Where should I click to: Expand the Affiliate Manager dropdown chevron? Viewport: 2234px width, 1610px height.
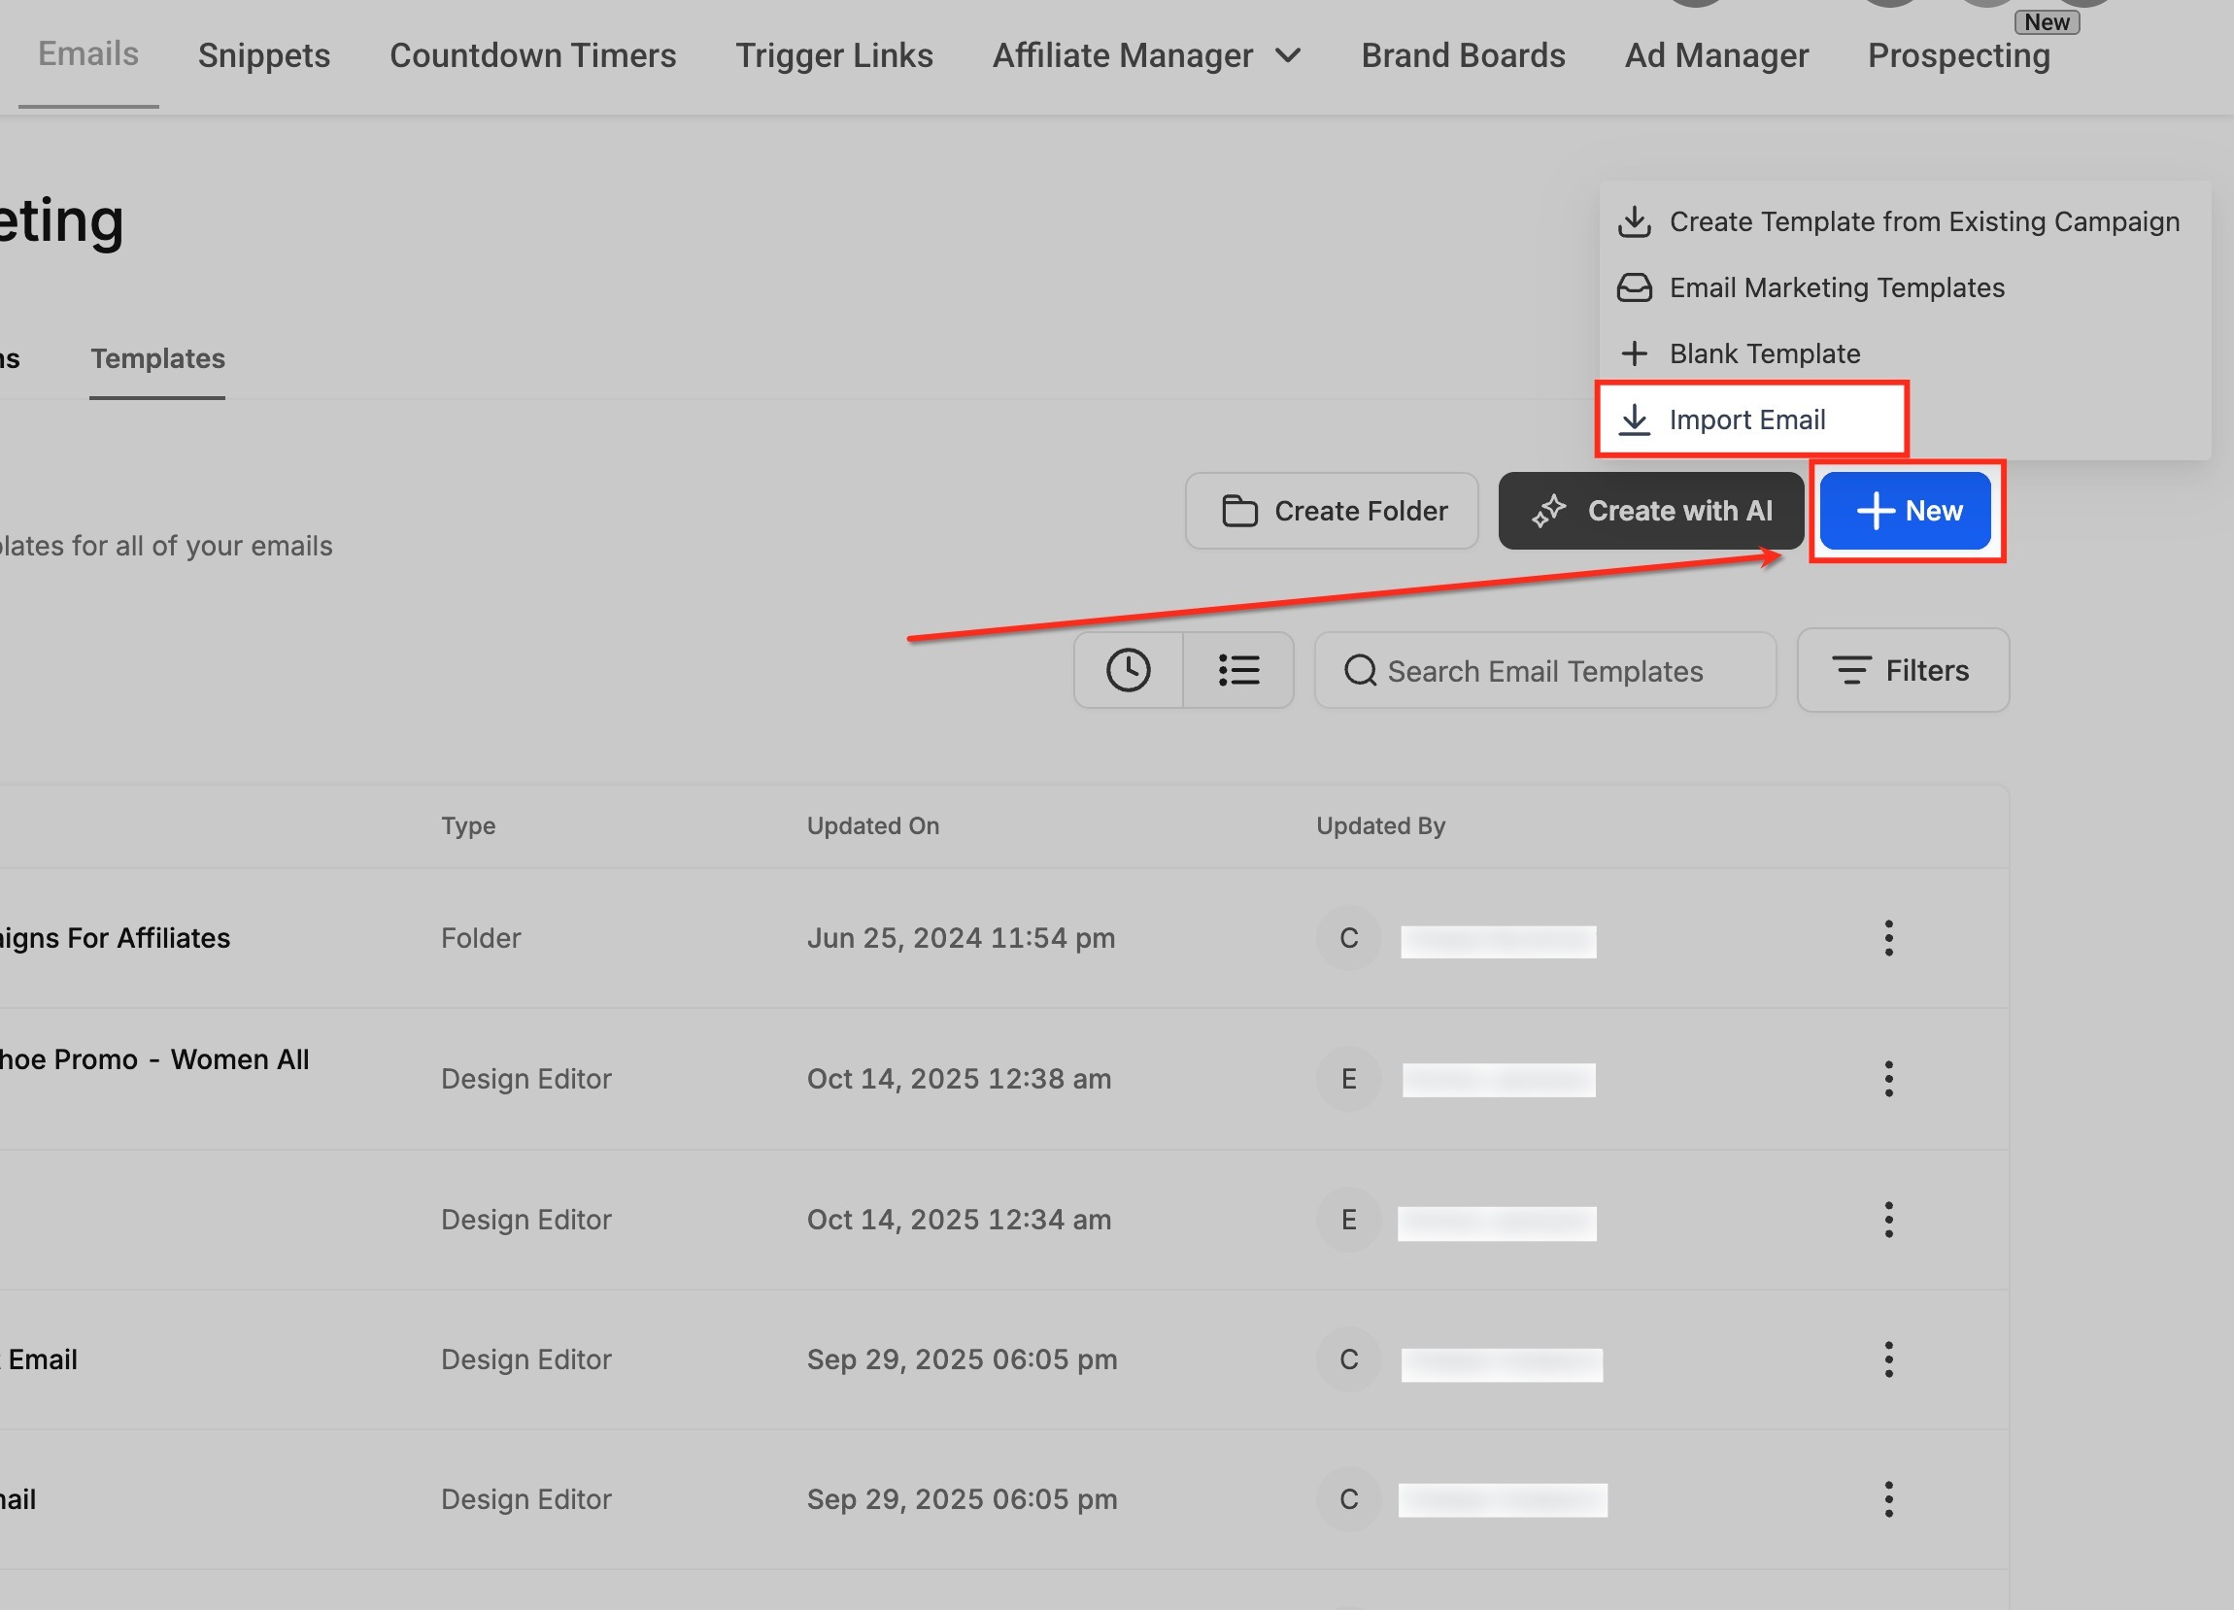1288,56
